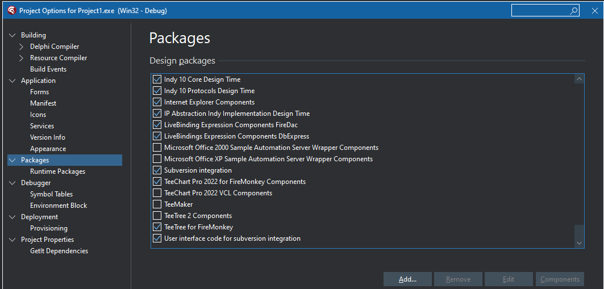Select "TeeTree for FireMonkey" row text
The width and height of the screenshot is (604, 289).
[x=198, y=227]
